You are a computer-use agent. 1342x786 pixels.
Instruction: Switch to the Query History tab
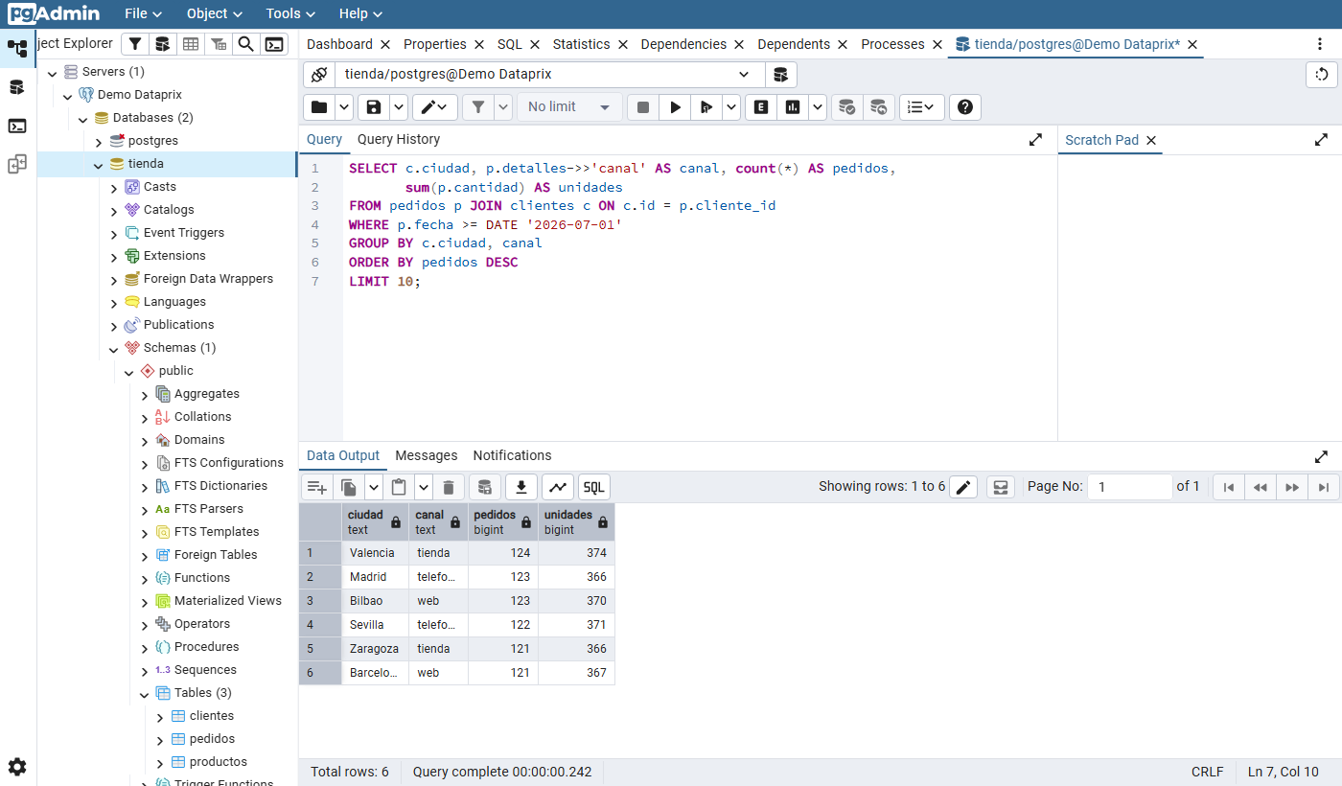pos(399,140)
